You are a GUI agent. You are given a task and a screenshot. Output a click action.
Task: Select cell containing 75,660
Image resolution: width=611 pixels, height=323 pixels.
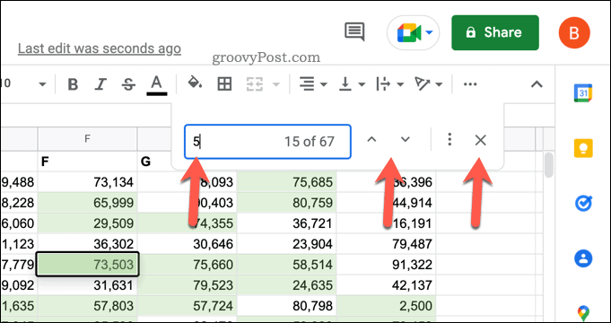tap(187, 265)
